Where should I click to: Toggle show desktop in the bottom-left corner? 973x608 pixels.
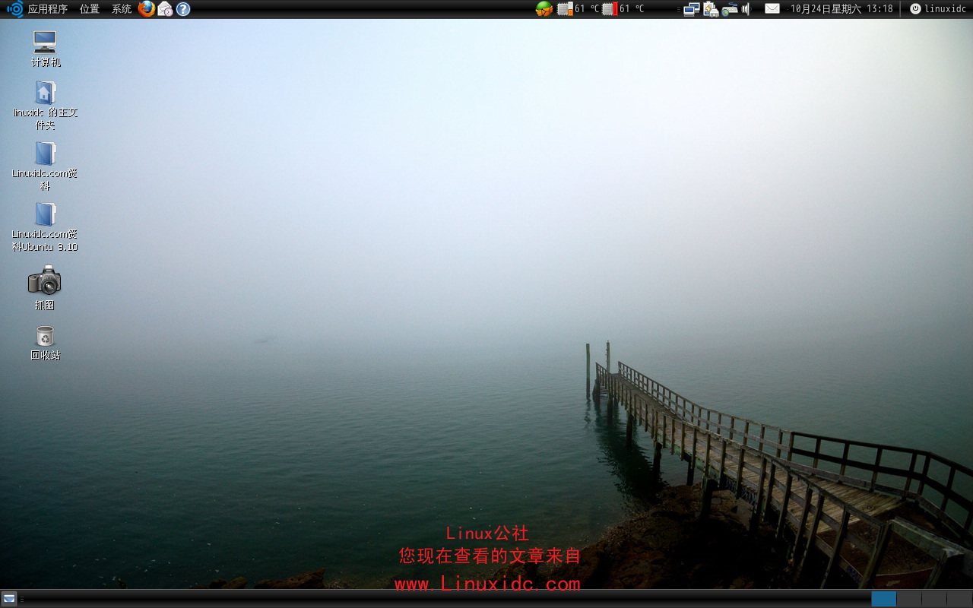[9, 599]
